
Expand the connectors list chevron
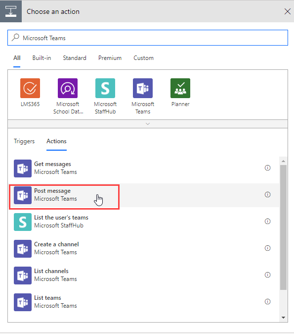point(148,124)
